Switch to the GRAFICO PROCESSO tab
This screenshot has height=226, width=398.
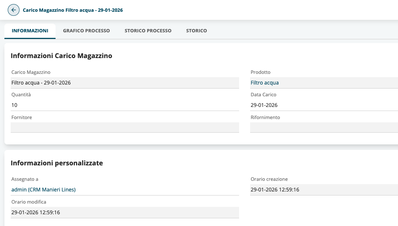click(86, 31)
